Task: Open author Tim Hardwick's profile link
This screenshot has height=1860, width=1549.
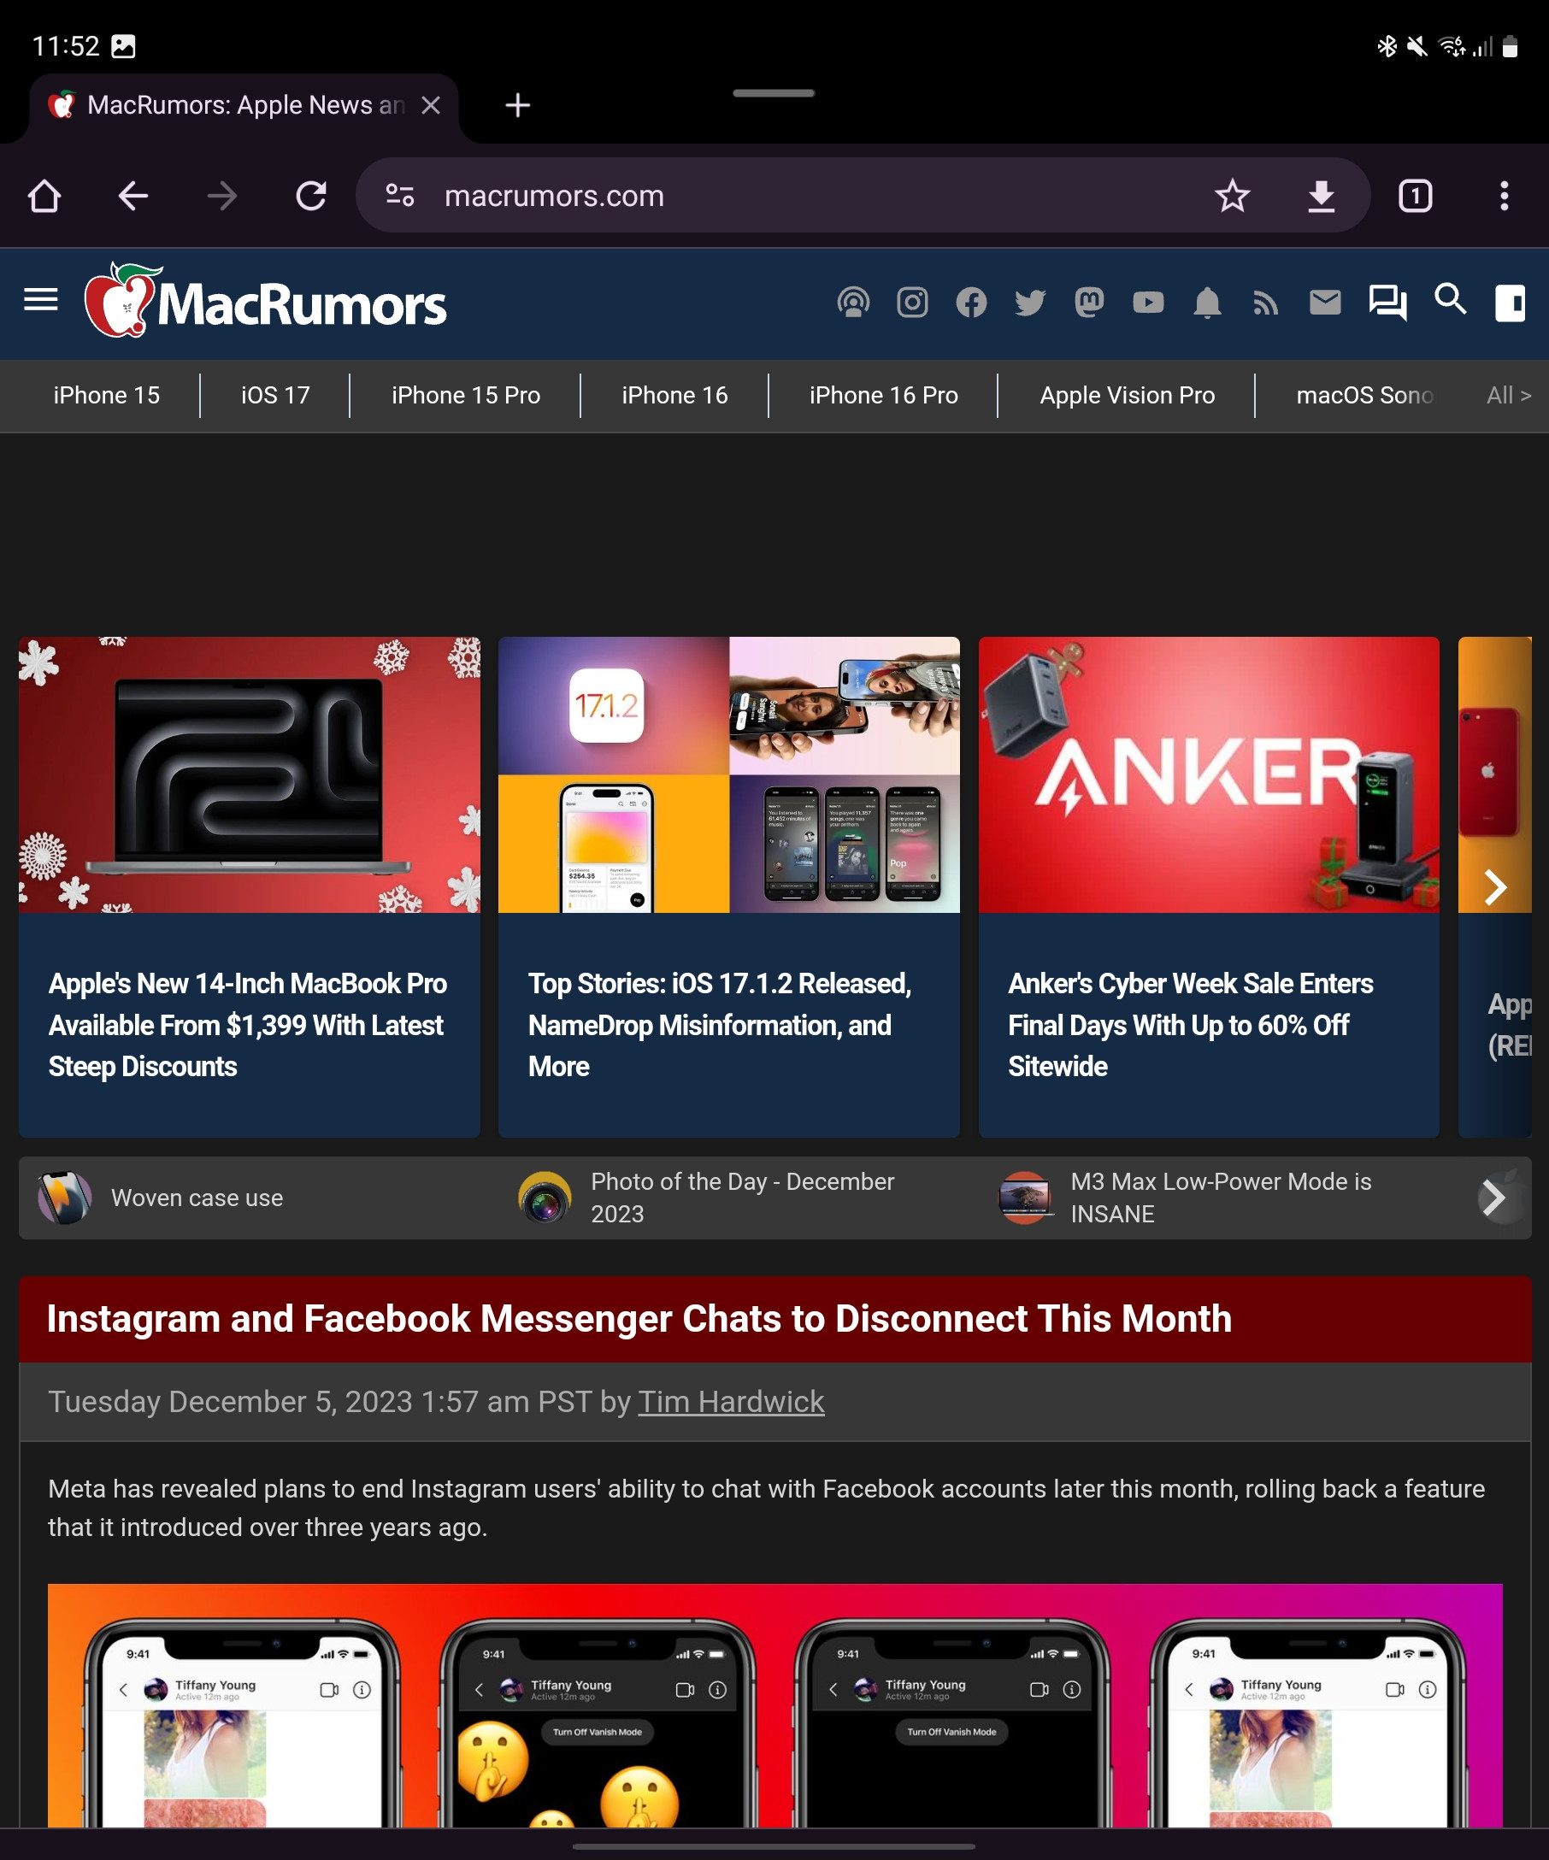Action: [731, 1401]
